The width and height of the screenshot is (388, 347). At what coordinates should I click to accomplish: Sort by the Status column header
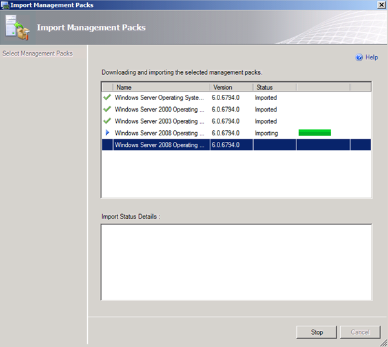coord(274,87)
